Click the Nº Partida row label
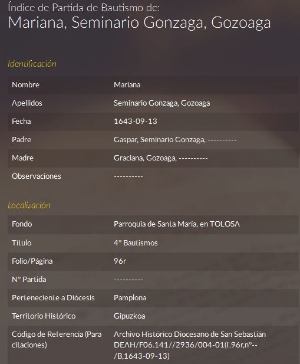The width and height of the screenshot is (300, 364). (x=29, y=279)
